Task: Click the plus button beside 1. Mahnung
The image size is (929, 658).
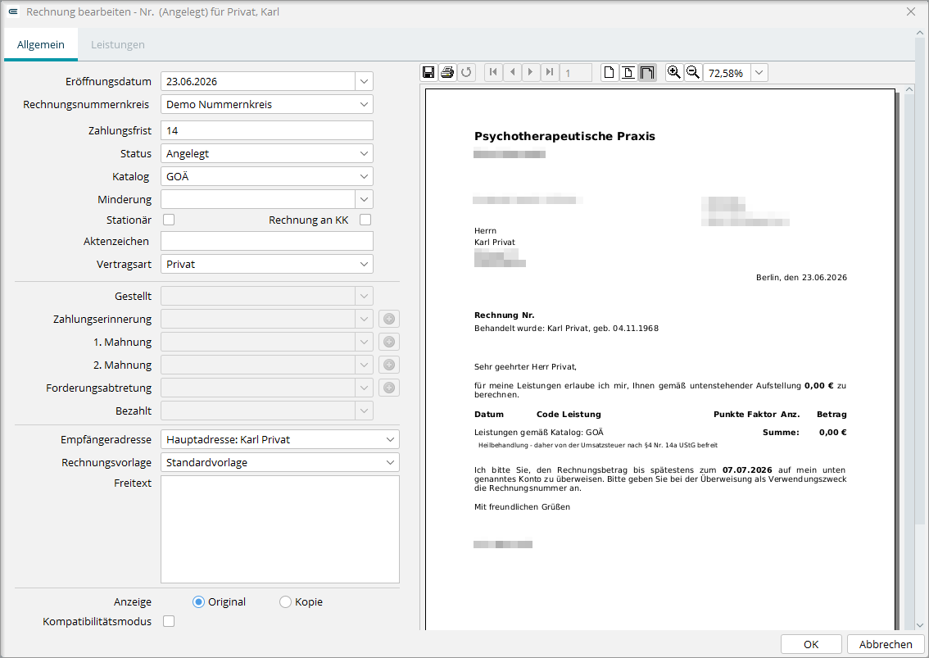Action: point(389,342)
